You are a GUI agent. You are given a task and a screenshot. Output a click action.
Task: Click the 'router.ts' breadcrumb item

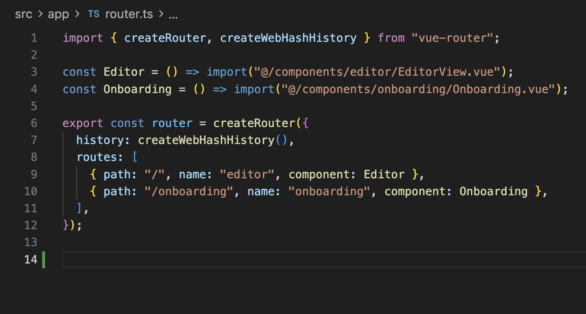tap(129, 15)
